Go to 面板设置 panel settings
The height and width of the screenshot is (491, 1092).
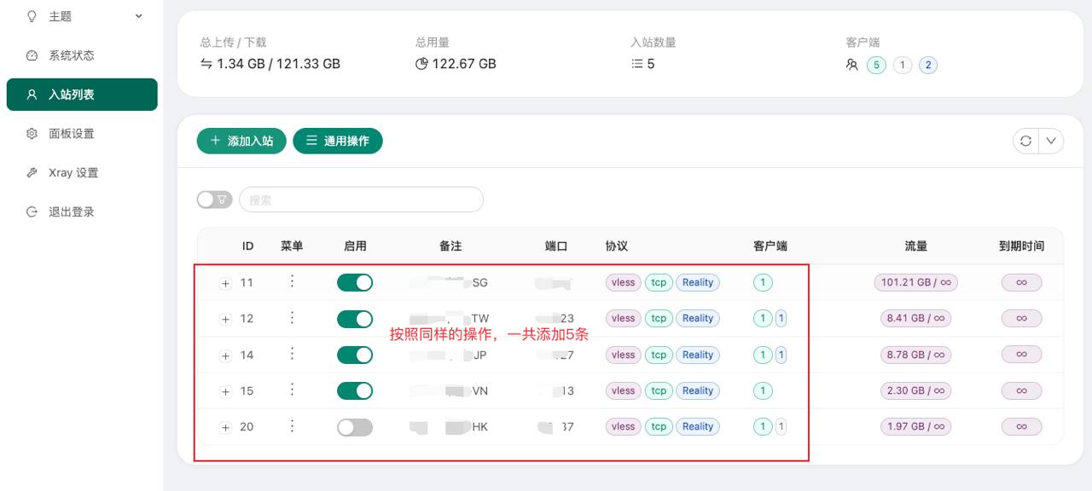[72, 134]
